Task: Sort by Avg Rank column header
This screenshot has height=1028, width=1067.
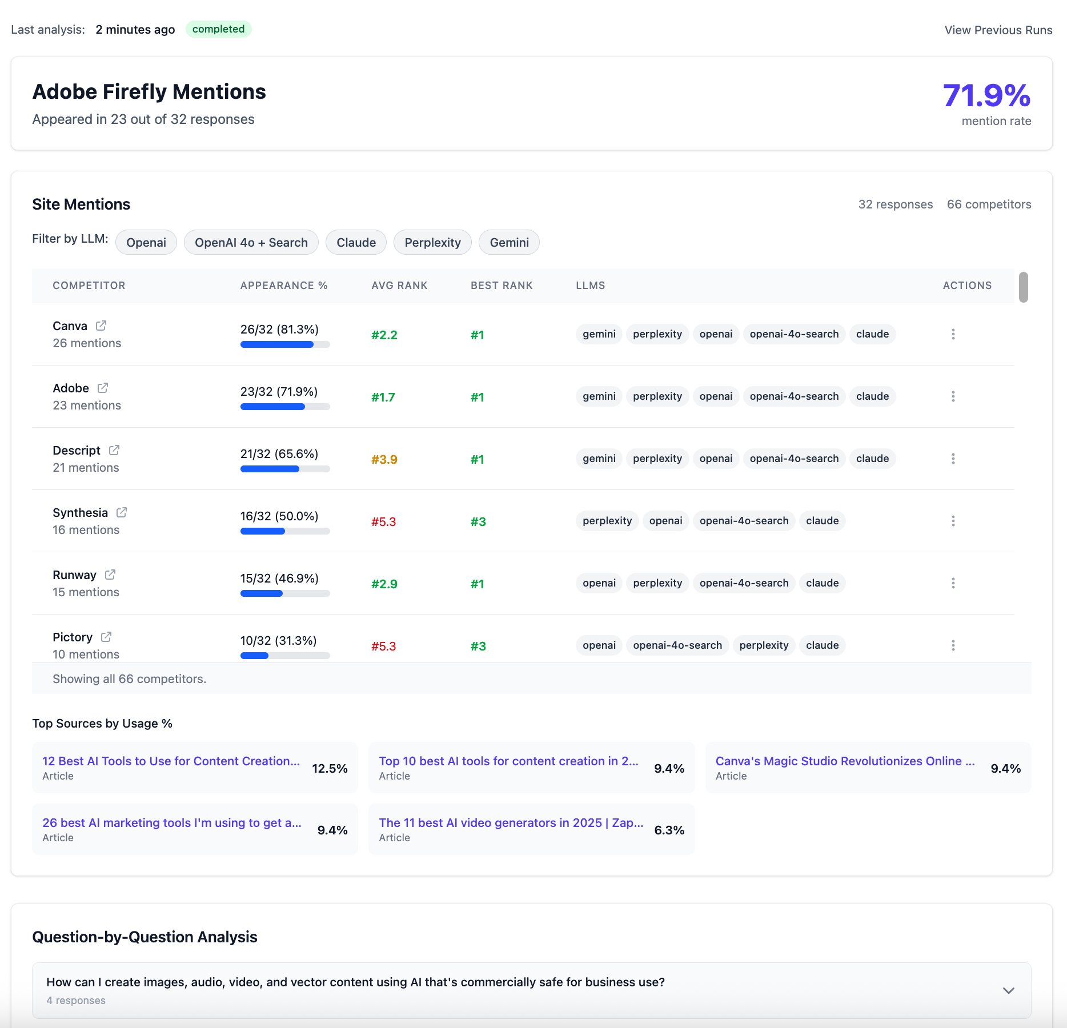Action: tap(399, 286)
